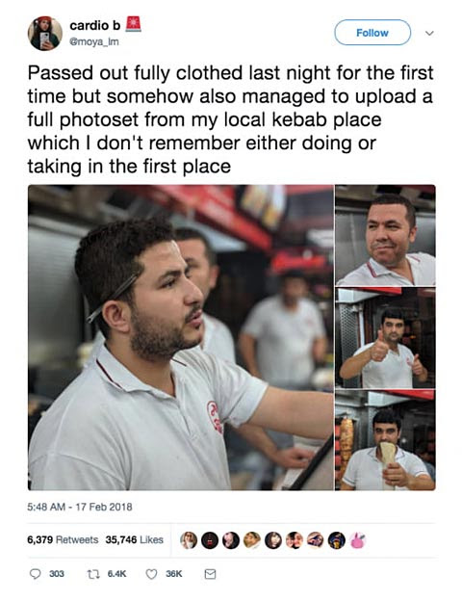This screenshot has width=462, height=601.
Task: Expand the tweet options chevron
Action: click(430, 33)
